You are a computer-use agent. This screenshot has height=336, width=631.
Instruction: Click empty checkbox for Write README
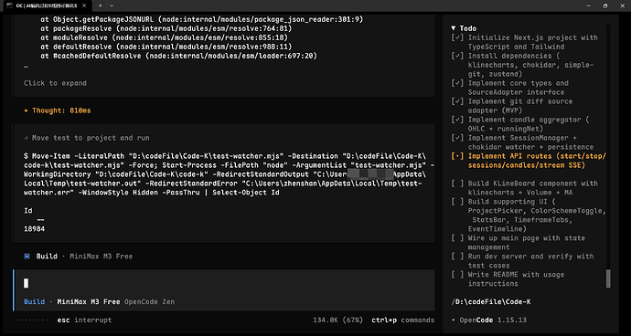(457, 275)
